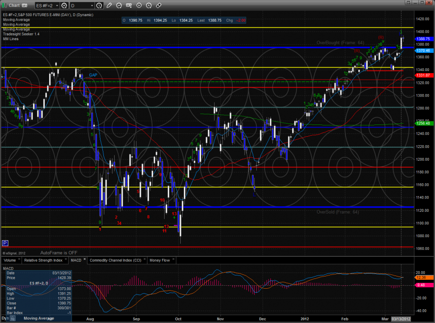This screenshot has height=323, width=435.
Task: Click the MM Lines study label
Action: click(11, 39)
